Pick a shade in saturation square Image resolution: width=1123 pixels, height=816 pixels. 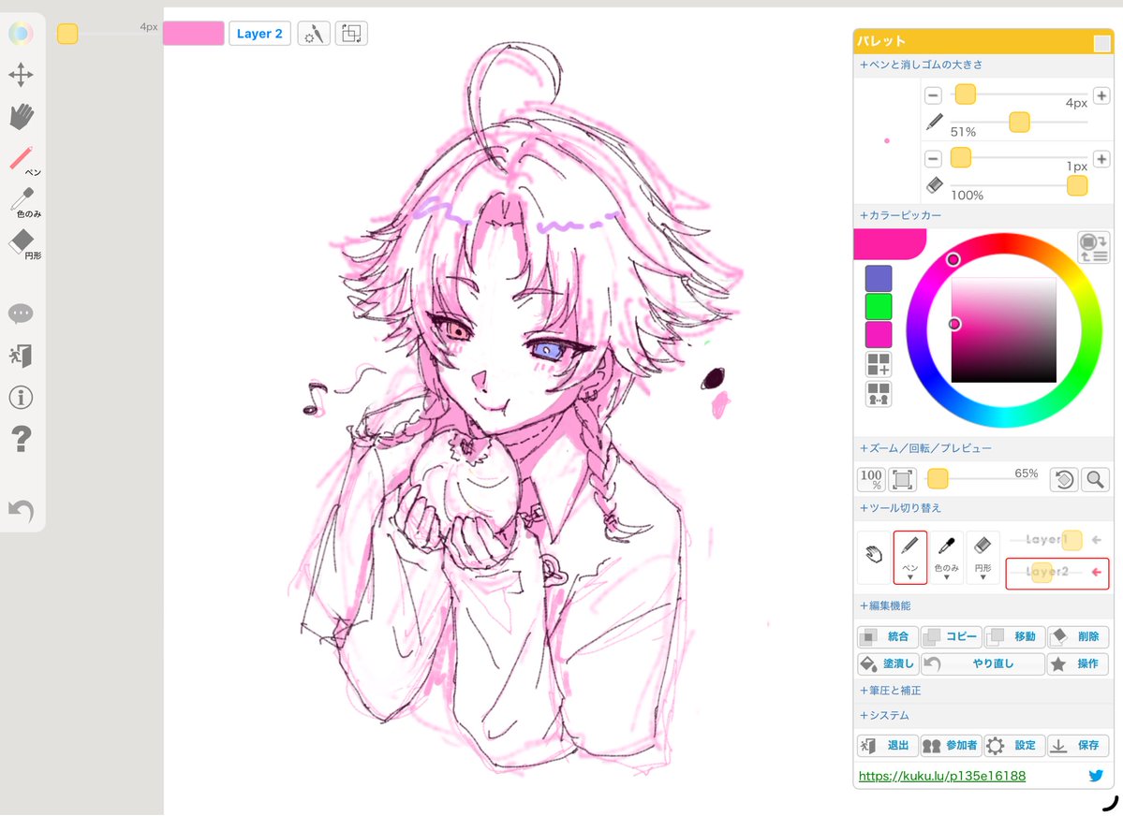pos(1003,330)
